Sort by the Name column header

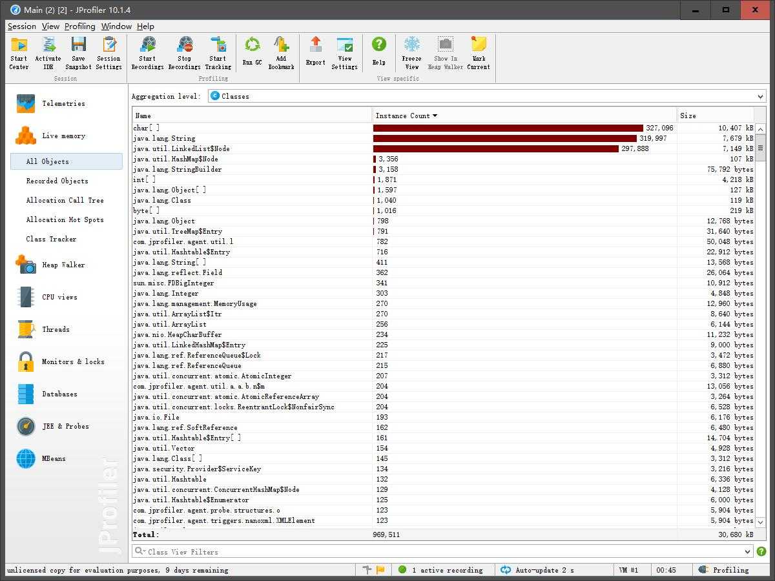click(x=253, y=116)
